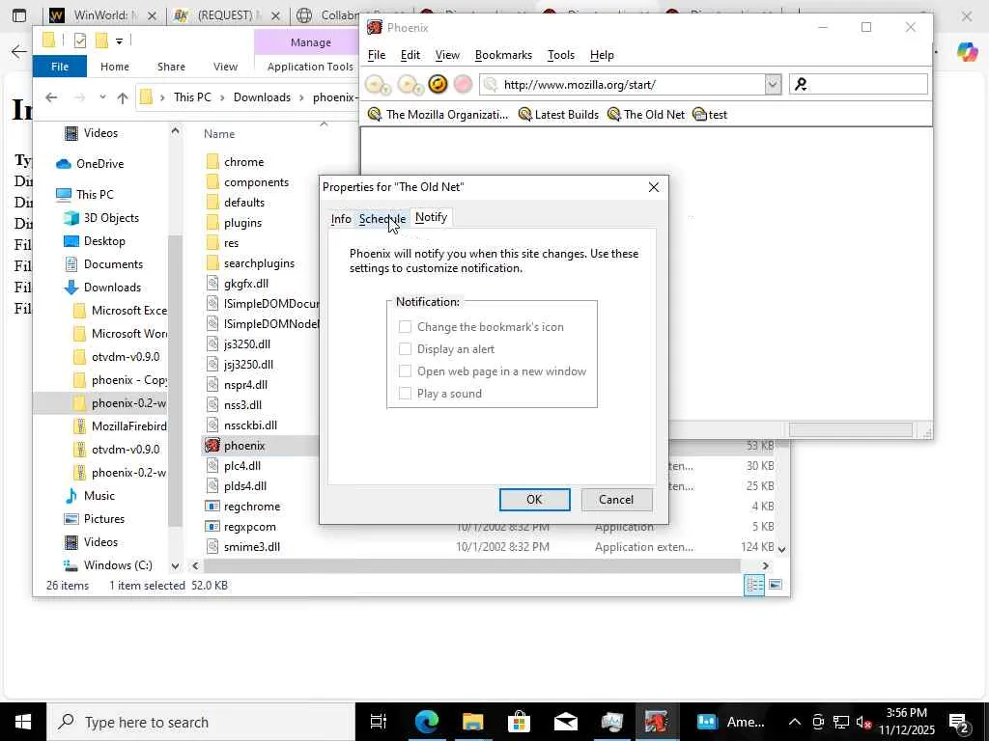989x741 pixels.
Task: Open Phoenix Edit menu
Action: [410, 55]
